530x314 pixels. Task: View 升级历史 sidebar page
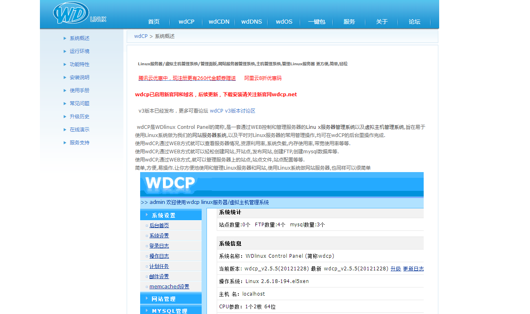tap(79, 117)
